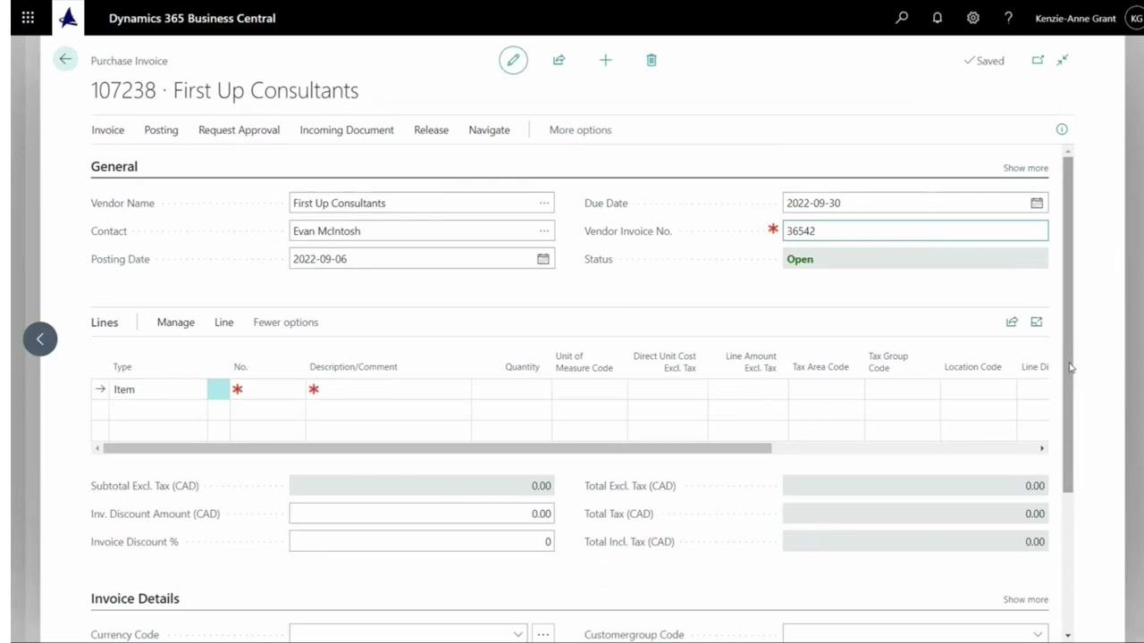This screenshot has height=643, width=1144.
Task: Open page in new window icon
Action: (1038, 60)
